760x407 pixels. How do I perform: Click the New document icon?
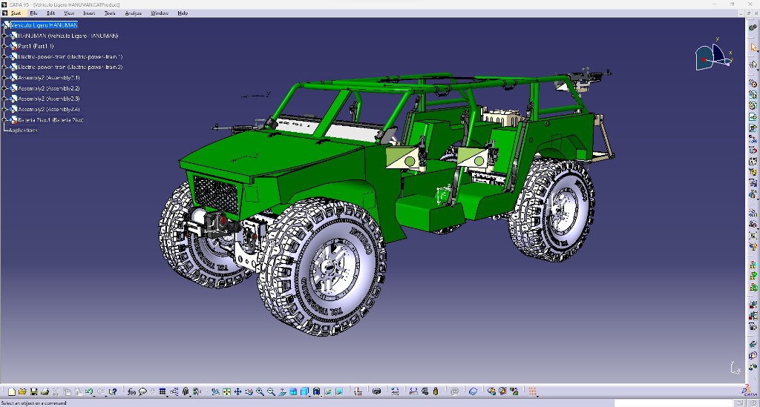[12, 391]
